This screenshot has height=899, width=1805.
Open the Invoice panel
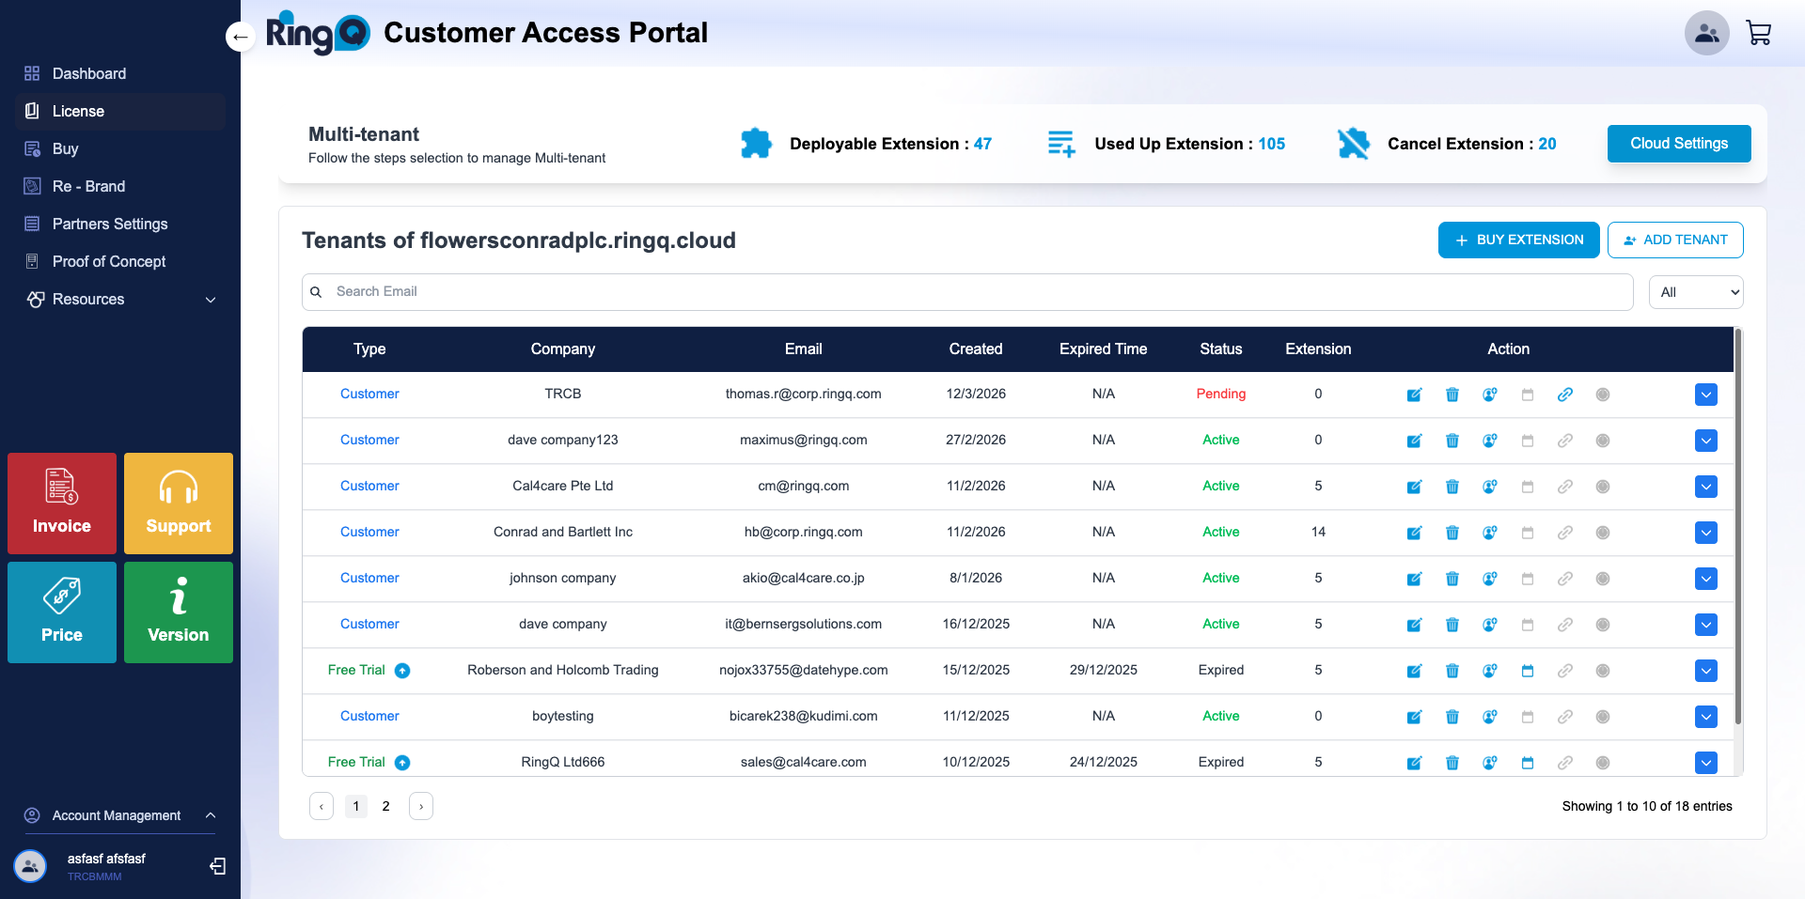click(61, 504)
